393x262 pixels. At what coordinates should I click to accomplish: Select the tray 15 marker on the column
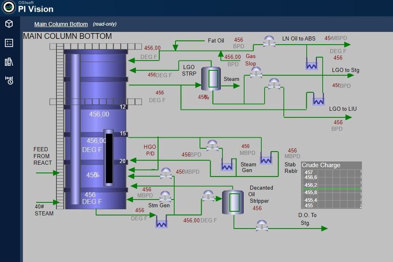click(x=123, y=133)
